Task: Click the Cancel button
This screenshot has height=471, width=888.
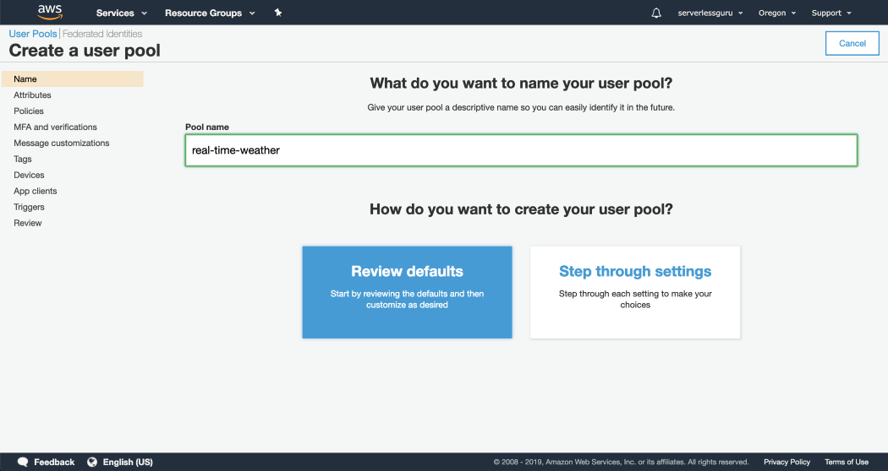Action: [852, 44]
